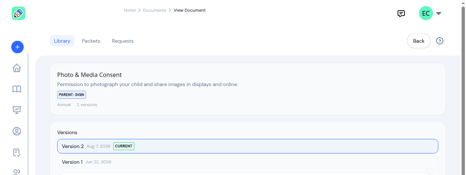Screen dimensions: 466x175
Task: Select Version 2 row
Action: 248,146
